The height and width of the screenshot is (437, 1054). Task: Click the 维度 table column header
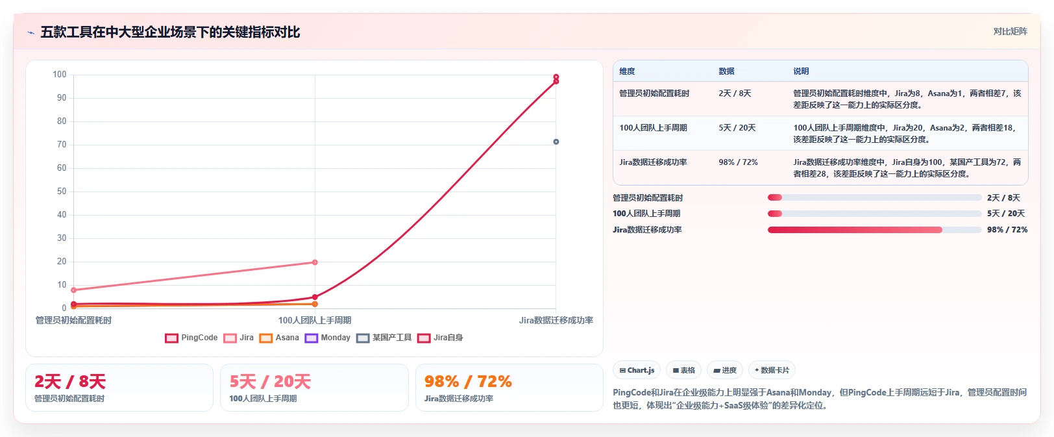coord(627,71)
